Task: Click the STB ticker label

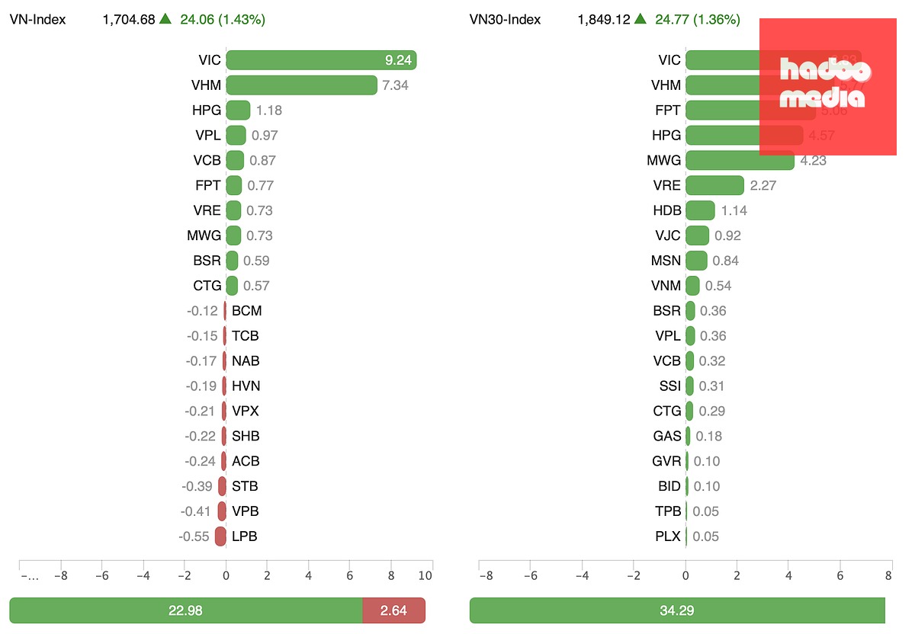Action: (245, 486)
